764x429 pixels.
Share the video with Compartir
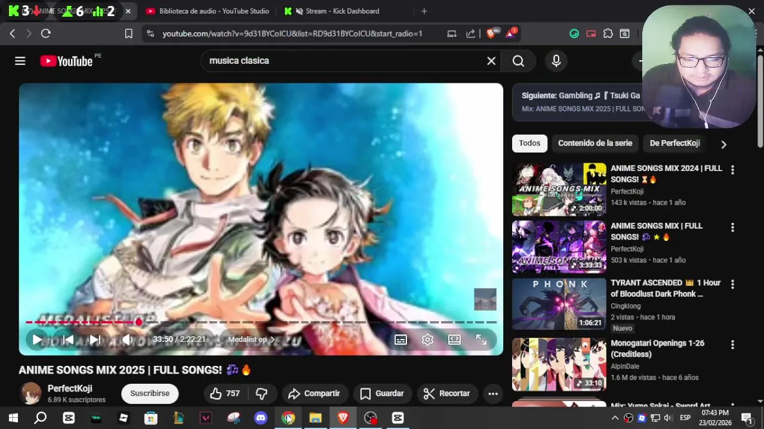tap(314, 393)
